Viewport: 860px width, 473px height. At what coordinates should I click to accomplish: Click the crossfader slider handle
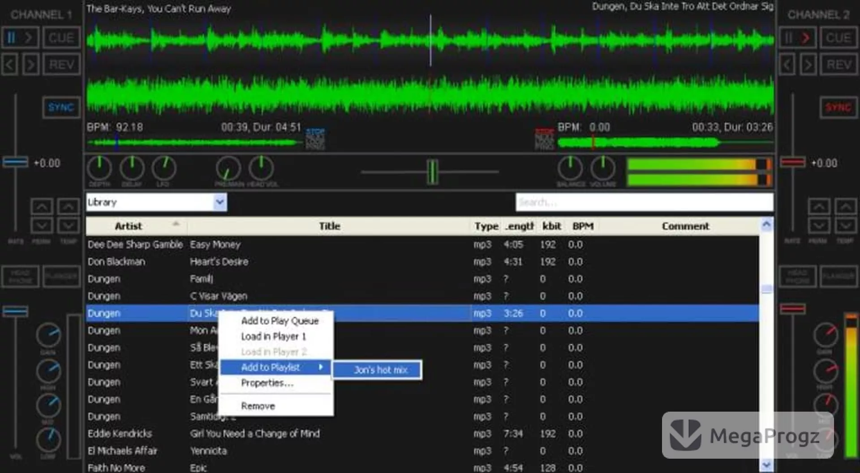click(x=432, y=172)
